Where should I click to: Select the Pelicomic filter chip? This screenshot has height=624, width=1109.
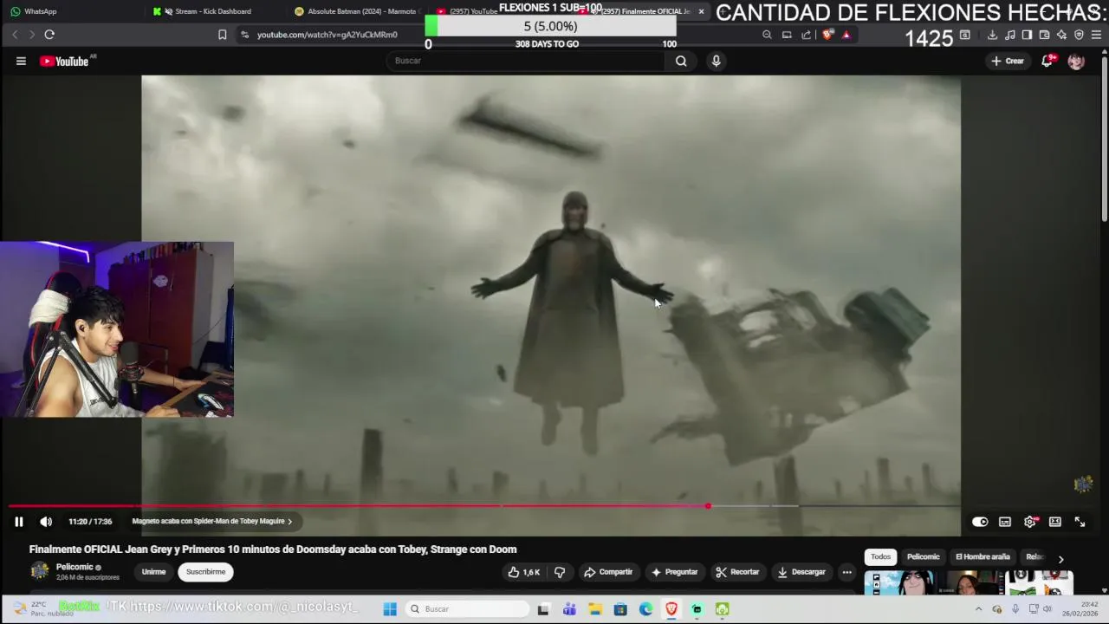(x=924, y=557)
